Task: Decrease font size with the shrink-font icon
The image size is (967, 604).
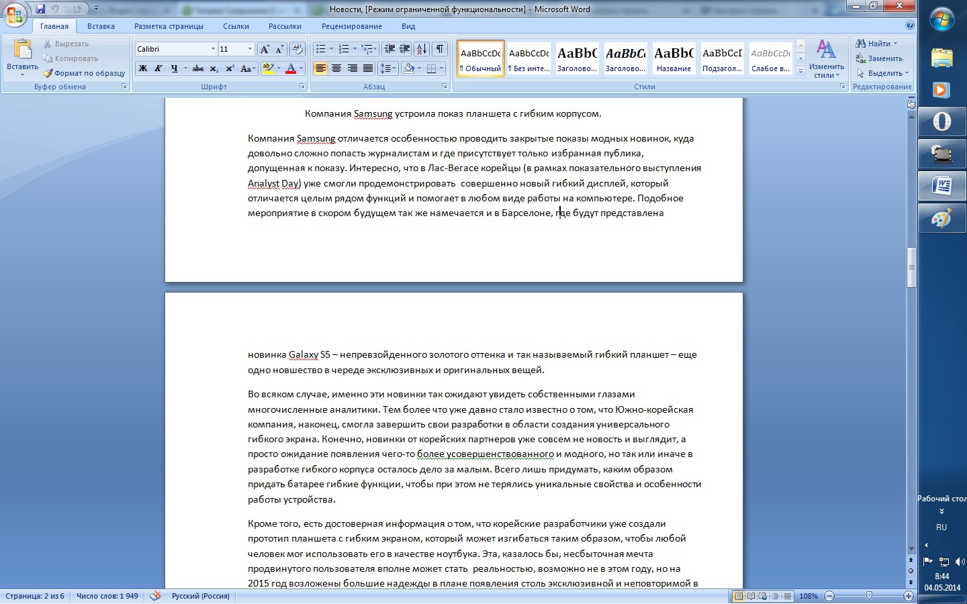Action: pyautogui.click(x=279, y=49)
